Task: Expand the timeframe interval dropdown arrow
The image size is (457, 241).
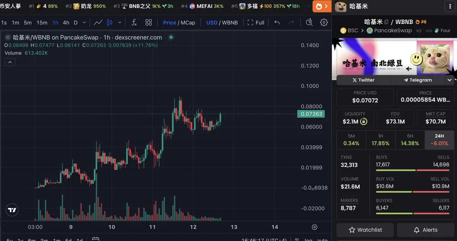Action: pyautogui.click(x=84, y=22)
